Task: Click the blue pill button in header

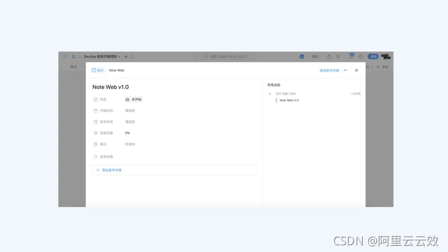Action: (373, 56)
